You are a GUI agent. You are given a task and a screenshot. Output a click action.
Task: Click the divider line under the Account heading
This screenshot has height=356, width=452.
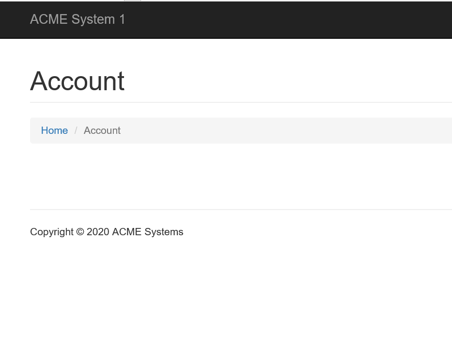coord(242,102)
